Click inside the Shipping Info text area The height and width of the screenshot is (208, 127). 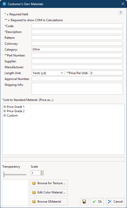pyautogui.click(x=77, y=89)
